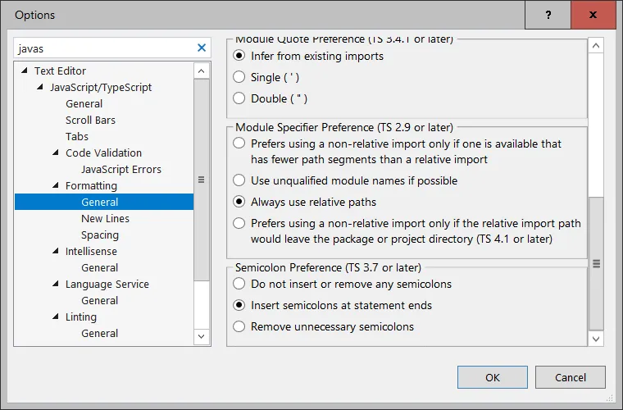Choose Remove unnecessary semicolons option
Screen dimensions: 623x410
239,327
